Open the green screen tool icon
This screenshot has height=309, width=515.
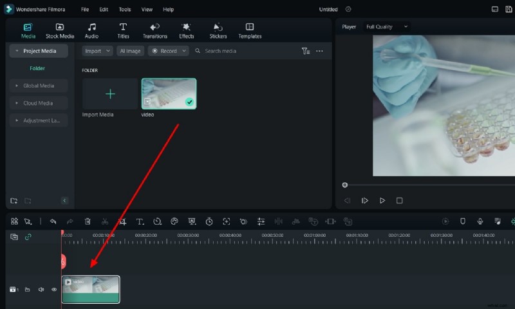192,221
